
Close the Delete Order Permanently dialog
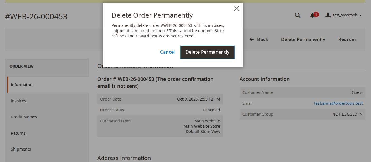237,8
